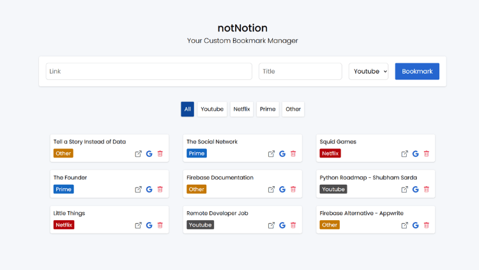The height and width of the screenshot is (270, 479).
Task: Open external link for Python Roadmap
Action: coord(404,189)
